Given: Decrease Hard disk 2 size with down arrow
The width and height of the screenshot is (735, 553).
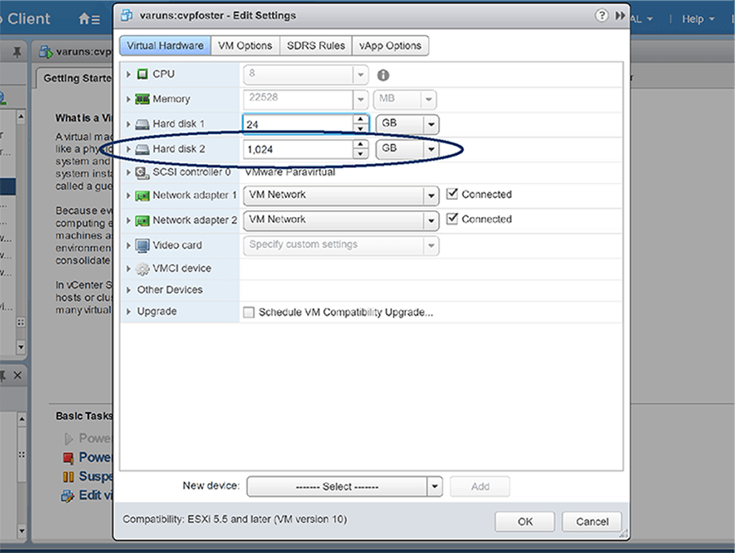Looking at the screenshot, I should coord(360,154).
